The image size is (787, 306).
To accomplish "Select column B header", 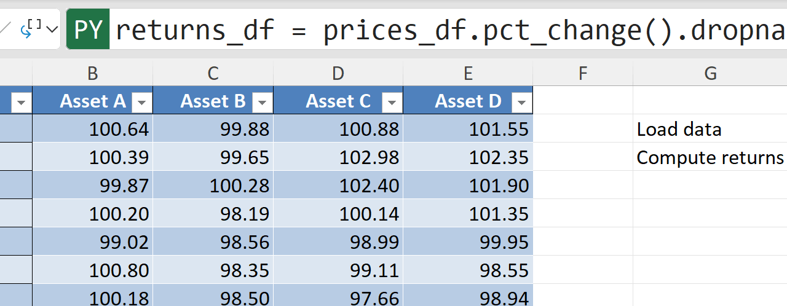I will coord(93,74).
